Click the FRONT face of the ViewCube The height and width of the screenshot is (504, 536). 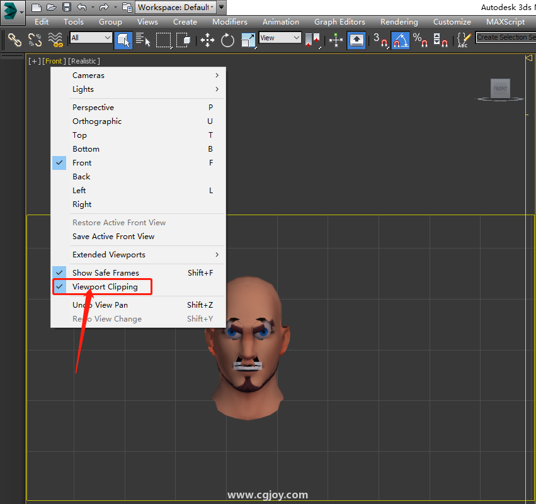[500, 89]
